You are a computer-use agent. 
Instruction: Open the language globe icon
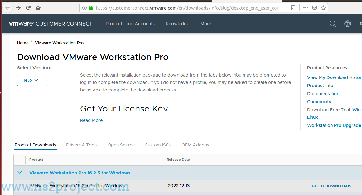click(x=347, y=24)
